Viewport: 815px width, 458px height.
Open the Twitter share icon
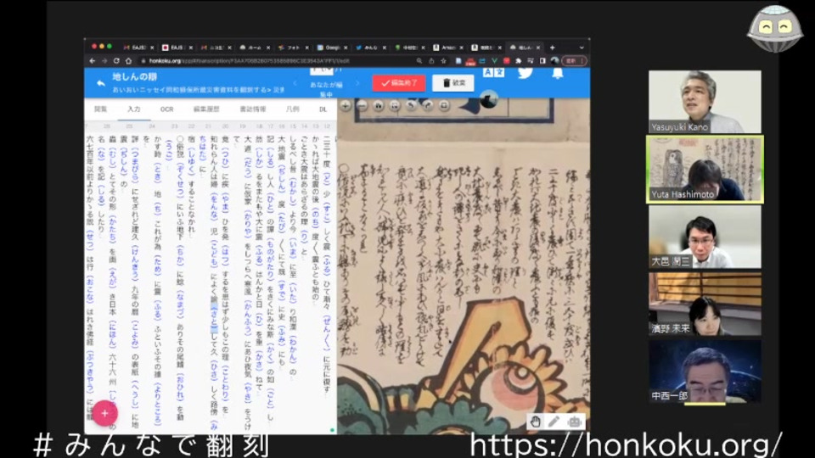coord(525,73)
